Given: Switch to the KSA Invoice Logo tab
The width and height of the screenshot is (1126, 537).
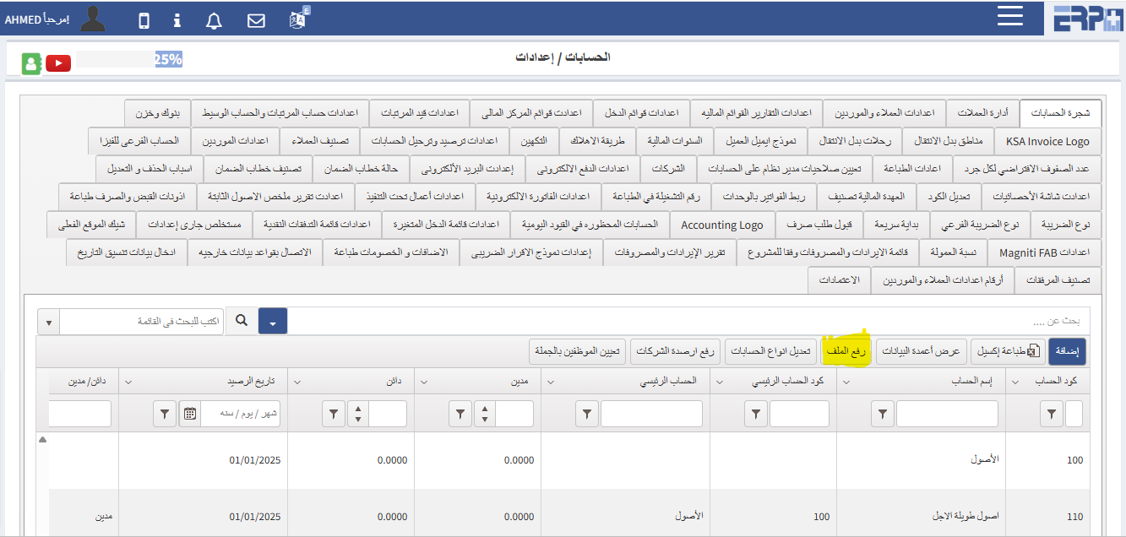Looking at the screenshot, I should (1047, 141).
